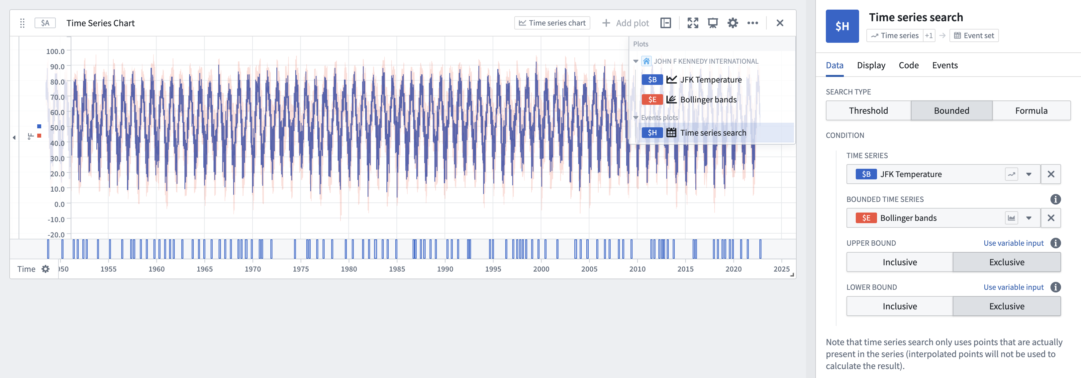Open the JFK Temperature series dropdown
This screenshot has height=378, width=1081.
[1029, 174]
